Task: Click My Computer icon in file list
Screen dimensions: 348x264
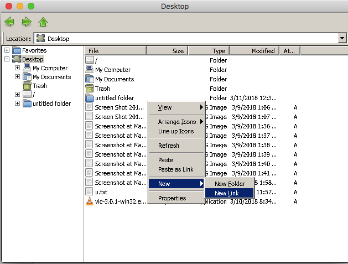Action: [90, 70]
